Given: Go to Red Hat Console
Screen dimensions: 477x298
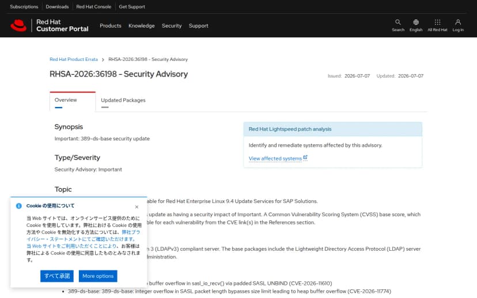Looking at the screenshot, I should click(94, 7).
